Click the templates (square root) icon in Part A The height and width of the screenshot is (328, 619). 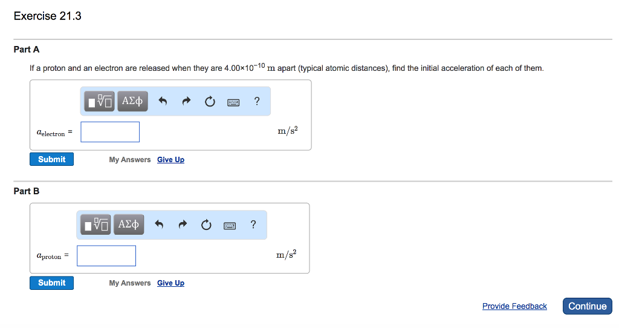pyautogui.click(x=100, y=102)
